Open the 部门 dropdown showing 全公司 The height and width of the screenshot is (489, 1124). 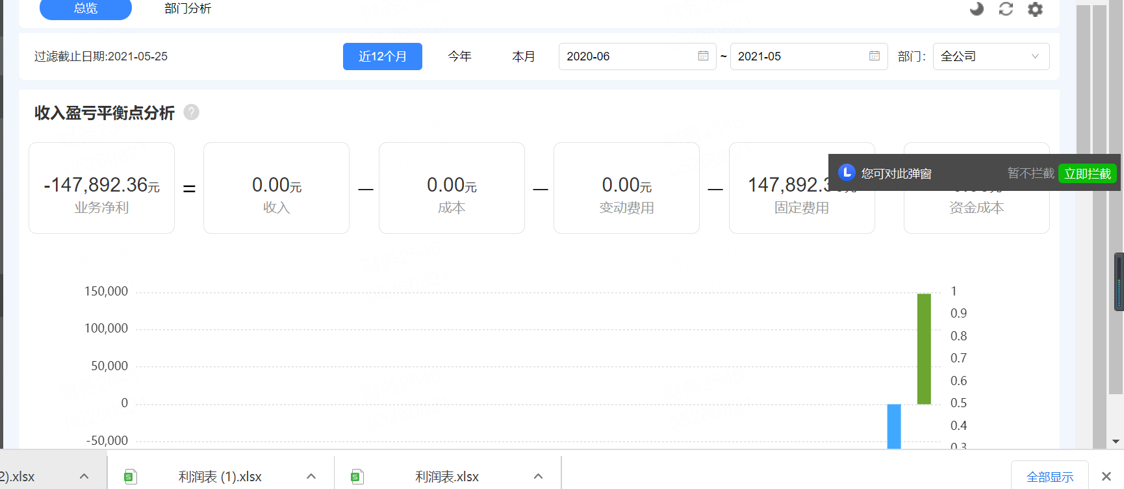(x=991, y=56)
